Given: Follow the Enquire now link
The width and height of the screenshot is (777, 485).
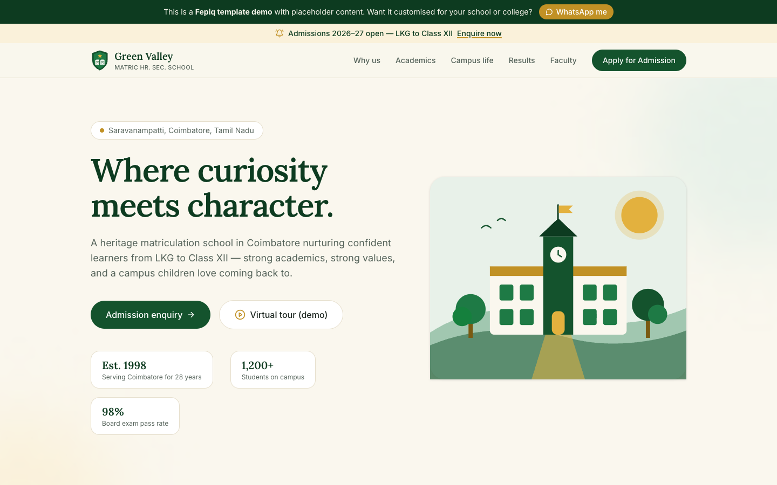Looking at the screenshot, I should click(x=479, y=33).
